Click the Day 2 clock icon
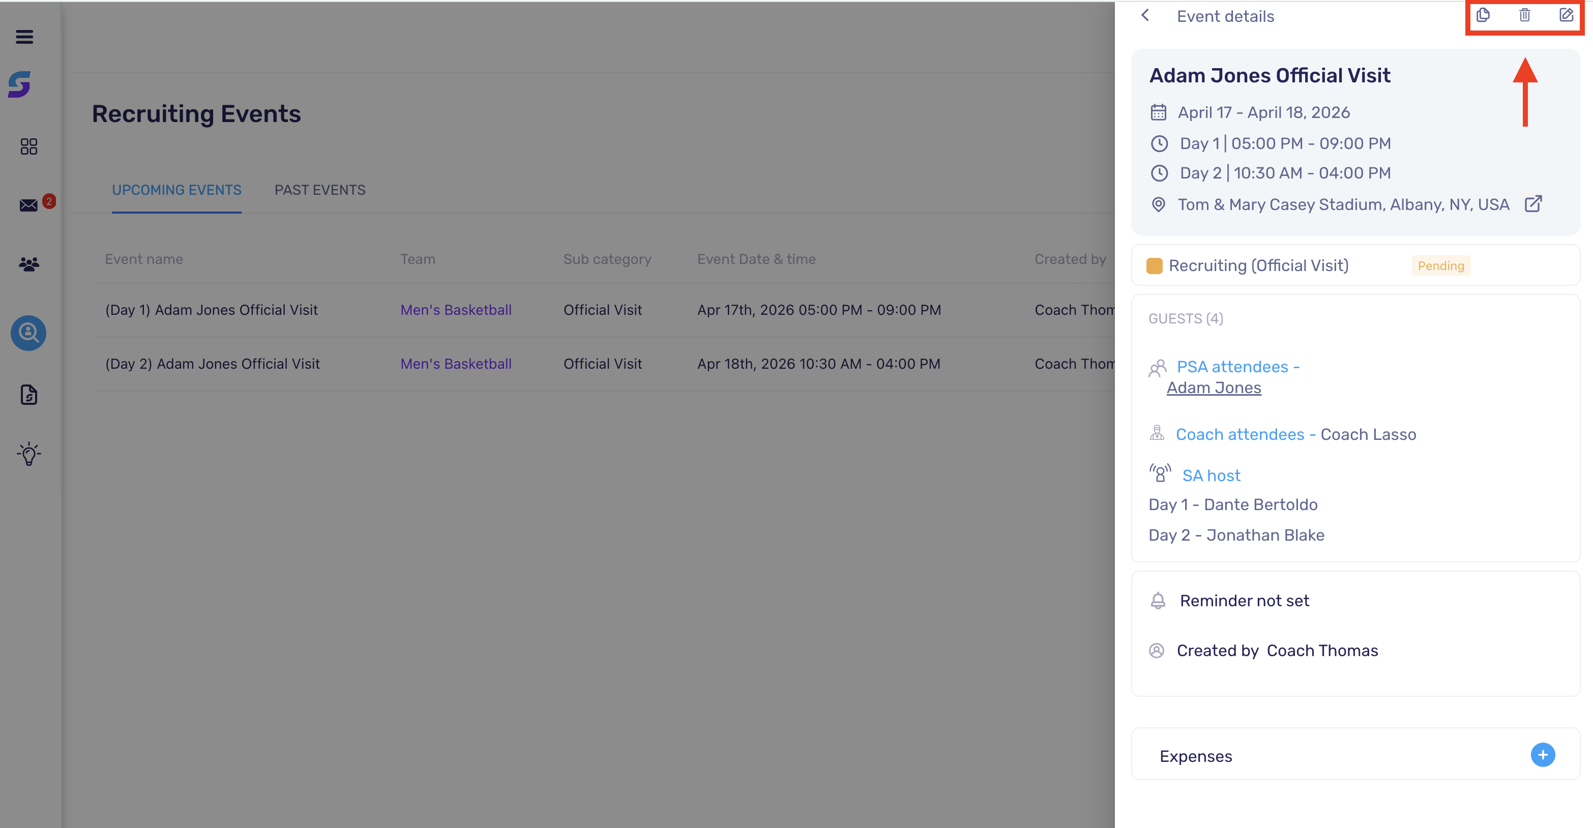 (x=1159, y=173)
